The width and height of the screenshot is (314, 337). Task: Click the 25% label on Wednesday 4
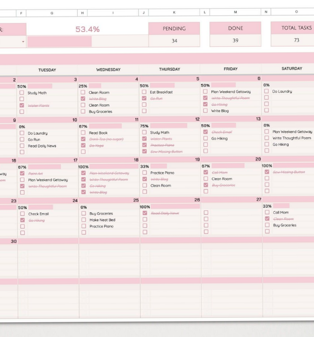(83, 86)
